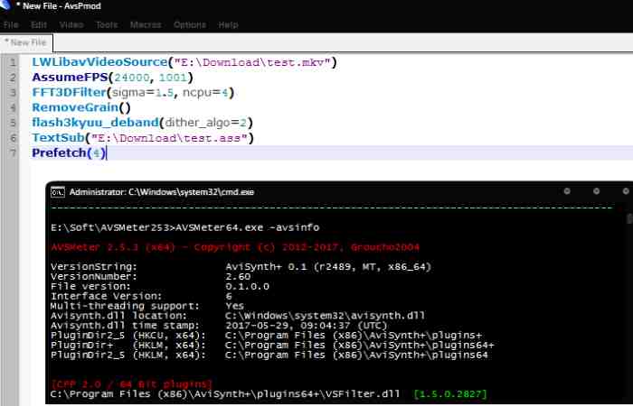Click the PluginDir2_5 (HKCU, x64) path
Viewport: 633px width, 406px height.
(354, 335)
